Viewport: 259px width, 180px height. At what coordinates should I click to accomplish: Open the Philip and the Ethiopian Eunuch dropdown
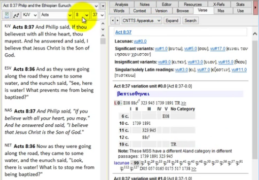pos(50,5)
